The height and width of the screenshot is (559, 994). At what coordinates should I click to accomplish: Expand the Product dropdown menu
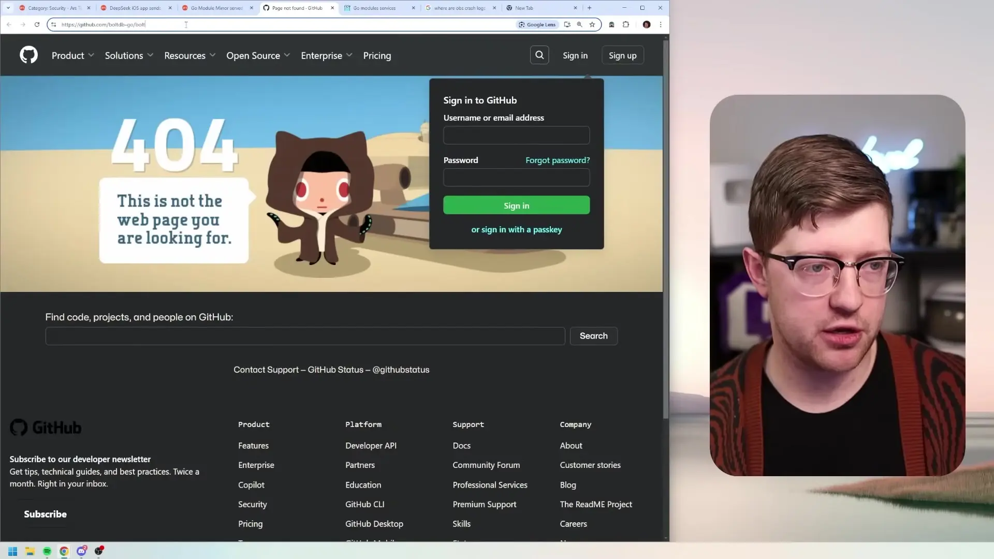pos(72,55)
